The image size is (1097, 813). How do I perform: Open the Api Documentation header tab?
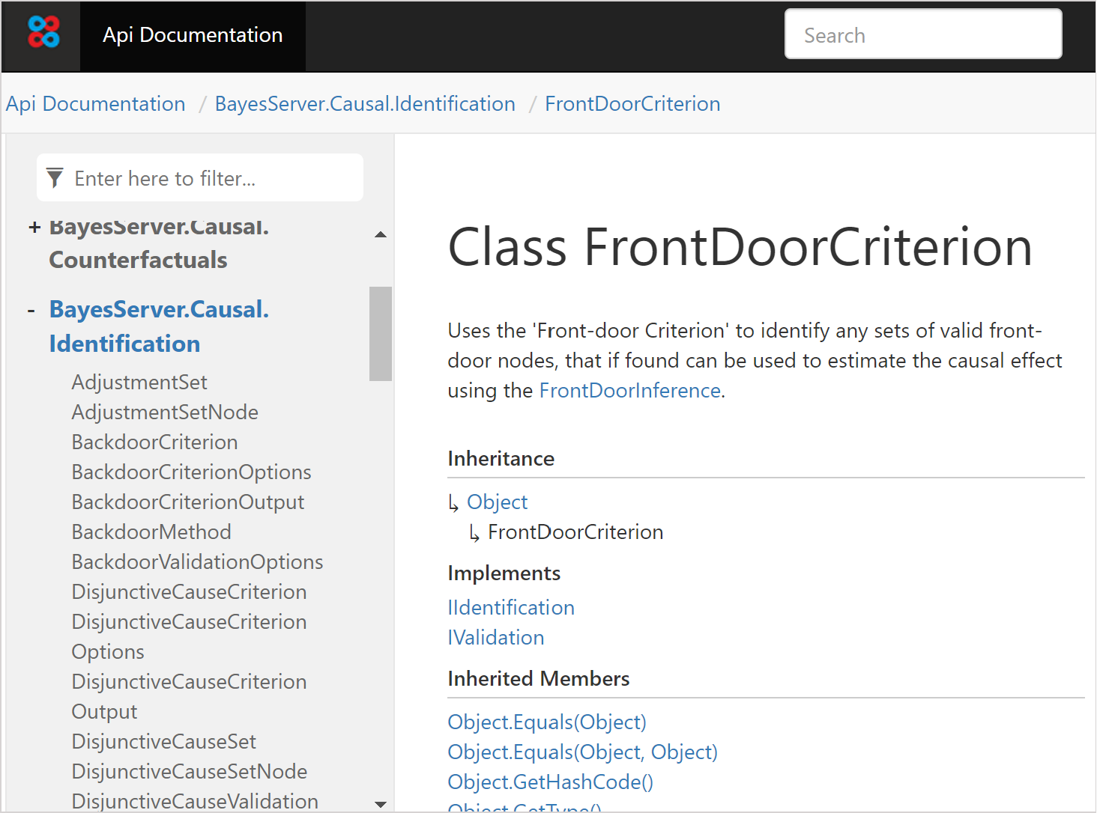[193, 35]
